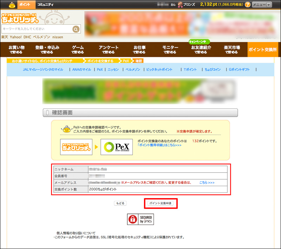The height and width of the screenshot is (249, 281).
Task: Click the bronze rank medal icon
Action: coord(180,5)
